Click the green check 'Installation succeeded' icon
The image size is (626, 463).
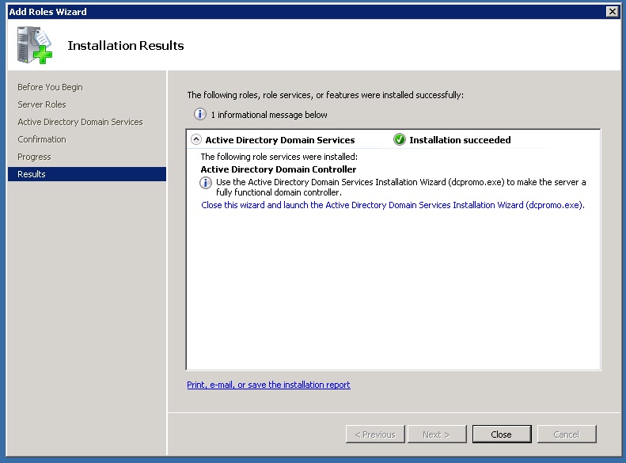(x=399, y=139)
